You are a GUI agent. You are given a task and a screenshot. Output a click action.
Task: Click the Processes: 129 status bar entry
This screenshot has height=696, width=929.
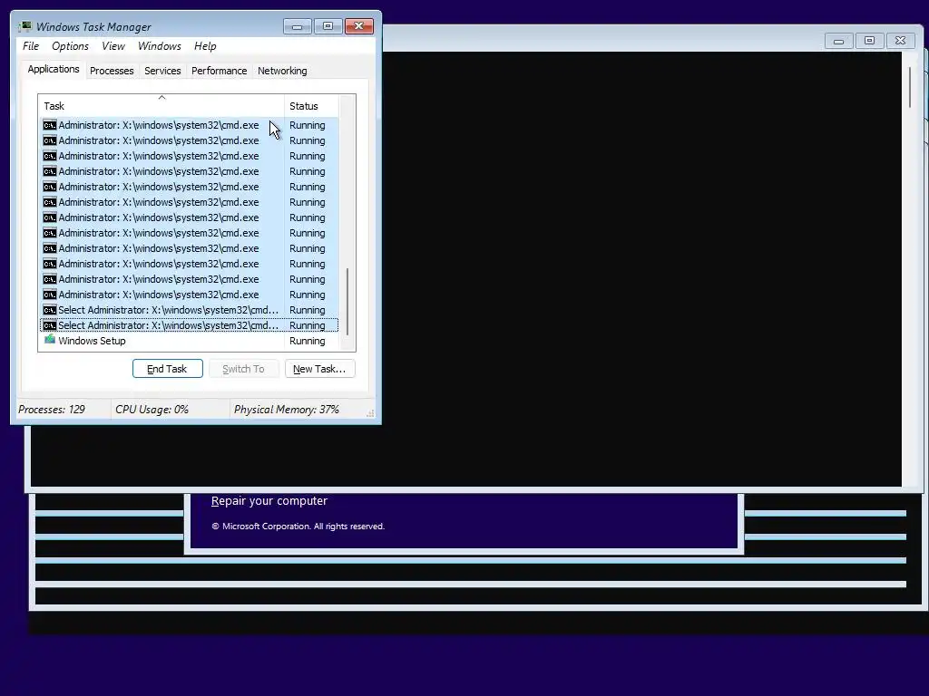52,410
